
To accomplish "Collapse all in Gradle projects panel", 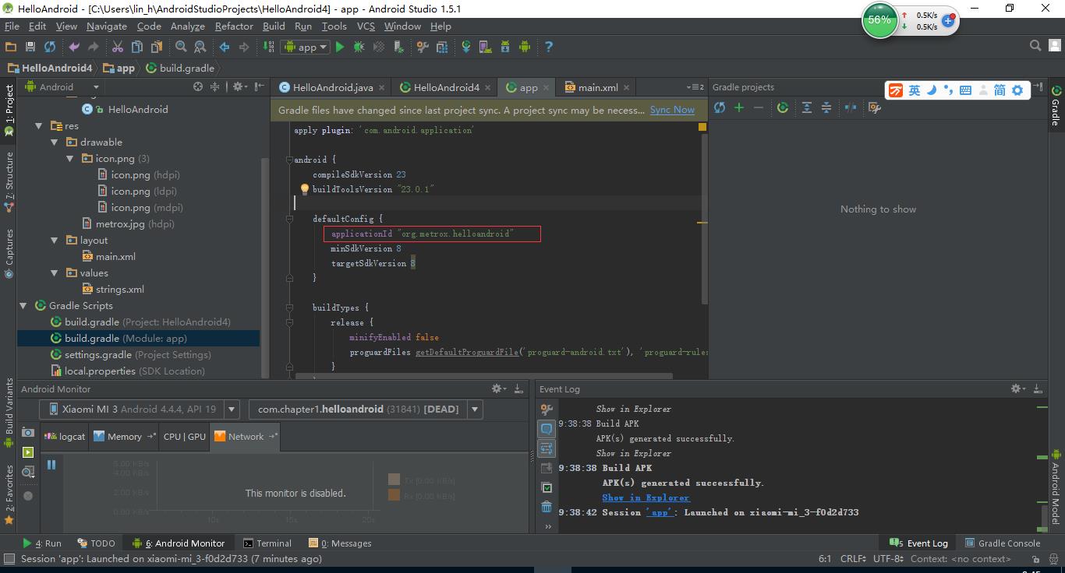I will pos(826,107).
